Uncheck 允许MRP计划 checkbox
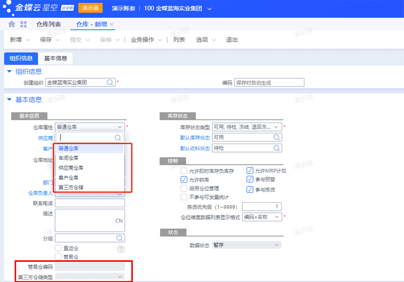Screen dimensions: 404x282 [x=249, y=170]
